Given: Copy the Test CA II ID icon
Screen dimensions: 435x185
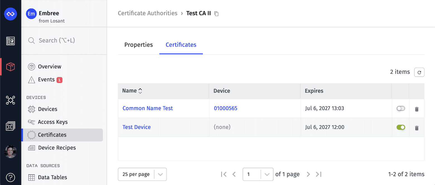Looking at the screenshot, I should [216, 14].
